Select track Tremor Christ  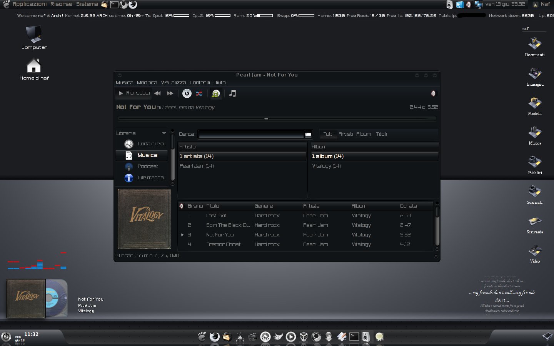(306, 245)
